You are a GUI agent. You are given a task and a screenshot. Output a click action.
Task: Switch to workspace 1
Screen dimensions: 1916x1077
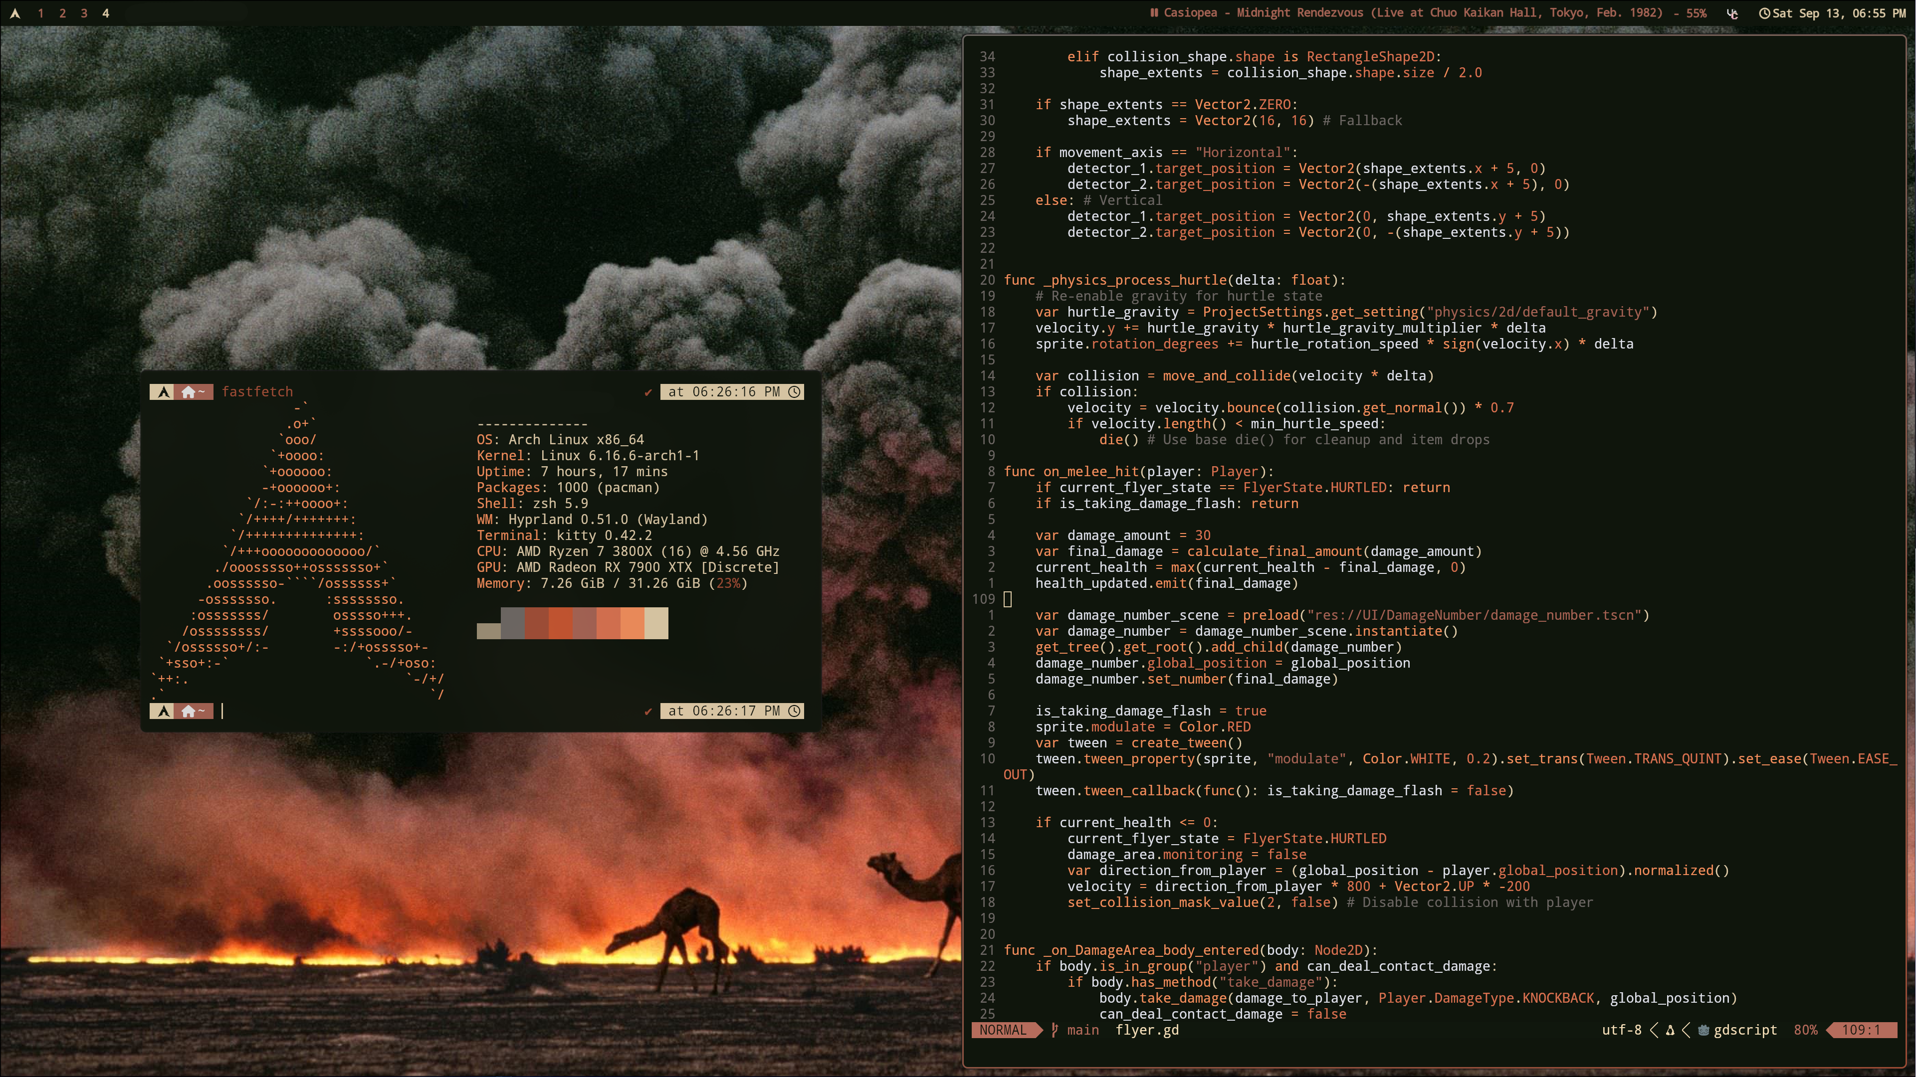coord(40,13)
